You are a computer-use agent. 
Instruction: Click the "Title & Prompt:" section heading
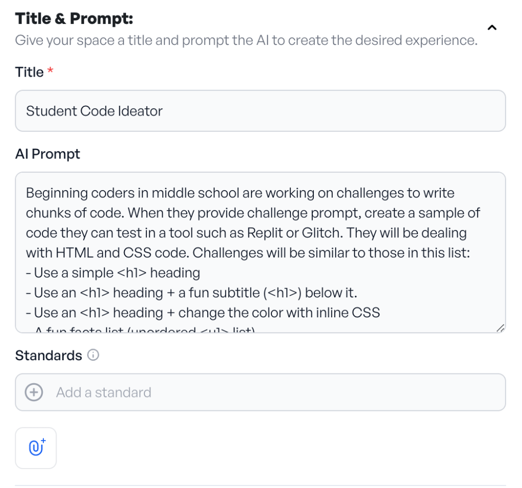[74, 19]
